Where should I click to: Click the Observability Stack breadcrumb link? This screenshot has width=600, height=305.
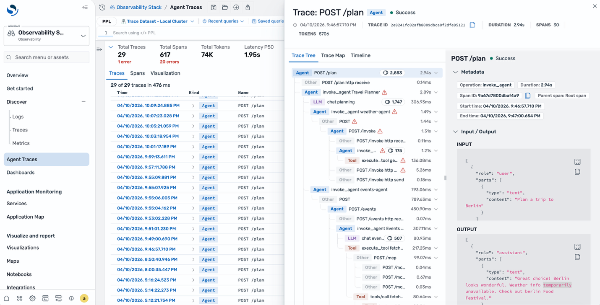click(138, 8)
